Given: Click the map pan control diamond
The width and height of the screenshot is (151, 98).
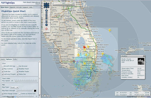Looking at the screenshot, I should (x=47, y=5).
